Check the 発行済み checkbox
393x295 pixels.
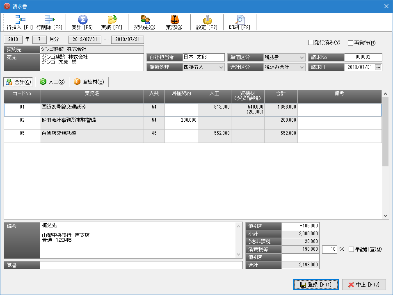(x=311, y=43)
